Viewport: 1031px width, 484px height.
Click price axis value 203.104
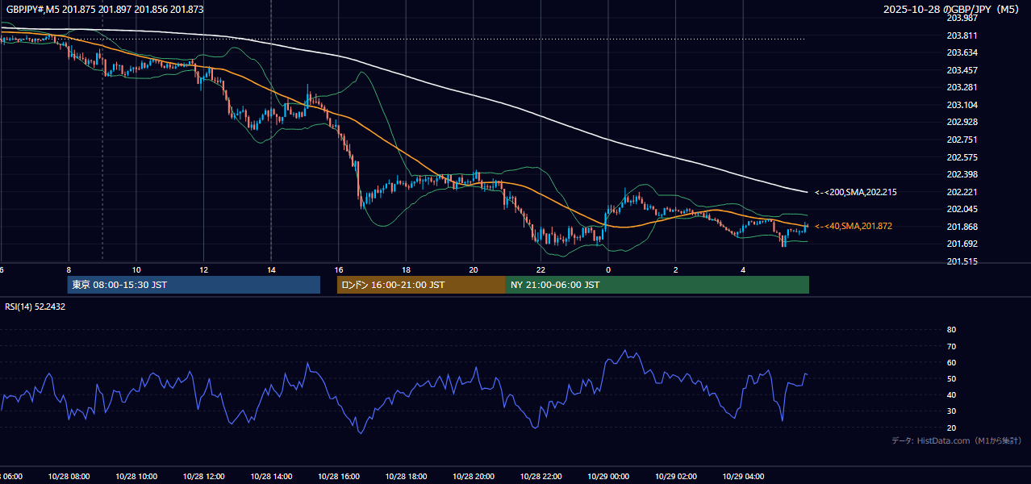pyautogui.click(x=962, y=105)
